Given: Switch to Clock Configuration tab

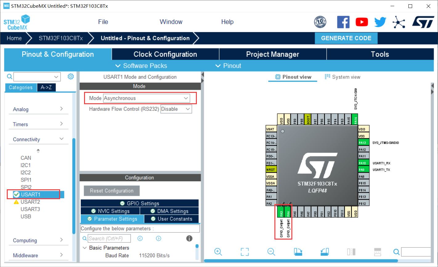Looking at the screenshot, I should (x=165, y=54).
